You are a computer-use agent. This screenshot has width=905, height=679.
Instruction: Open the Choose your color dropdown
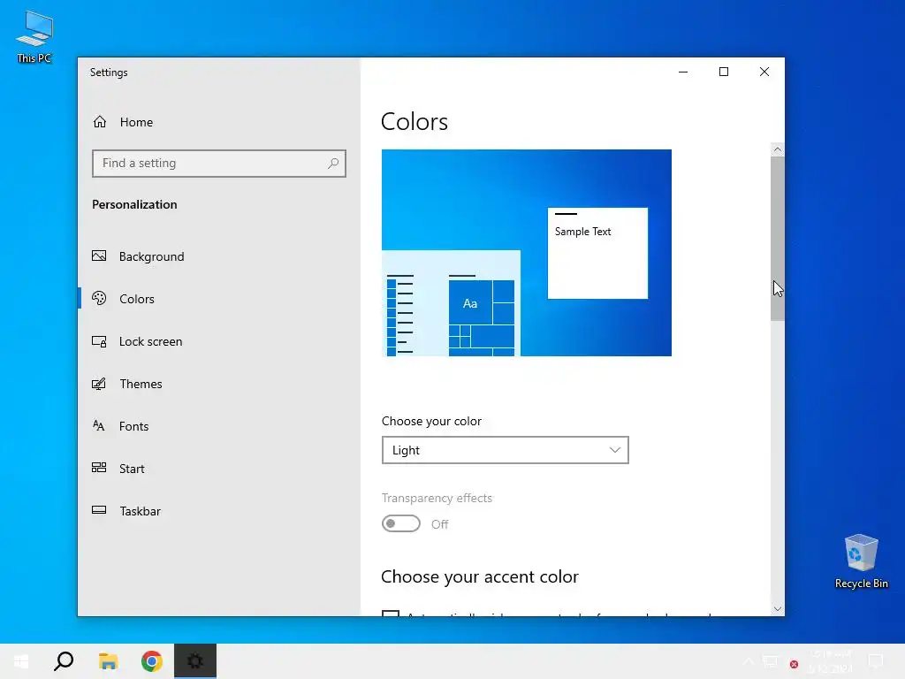[505, 450]
